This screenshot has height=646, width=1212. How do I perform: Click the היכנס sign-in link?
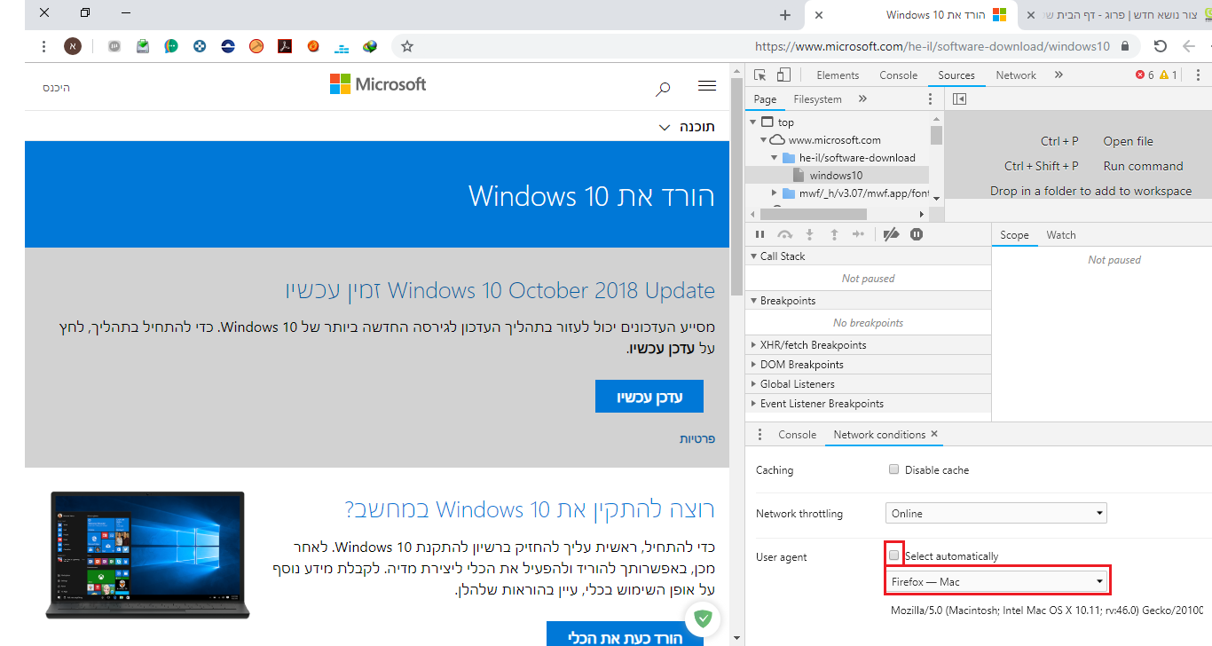(56, 87)
